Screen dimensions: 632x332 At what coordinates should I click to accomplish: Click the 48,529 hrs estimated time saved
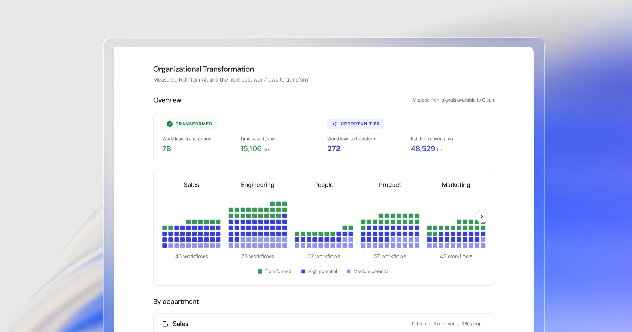pyautogui.click(x=427, y=149)
